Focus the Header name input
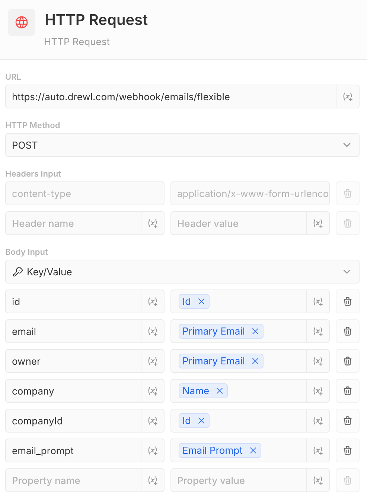Image resolution: width=367 pixels, height=500 pixels. point(74,223)
